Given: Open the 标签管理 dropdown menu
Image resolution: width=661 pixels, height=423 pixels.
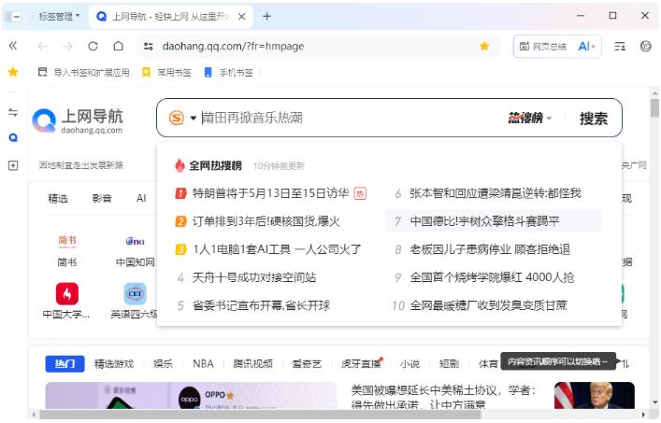Looking at the screenshot, I should pos(59,17).
